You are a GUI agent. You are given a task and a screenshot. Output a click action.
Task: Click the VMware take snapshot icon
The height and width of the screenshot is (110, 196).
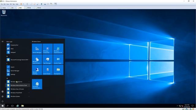pyautogui.click(x=32, y=4)
